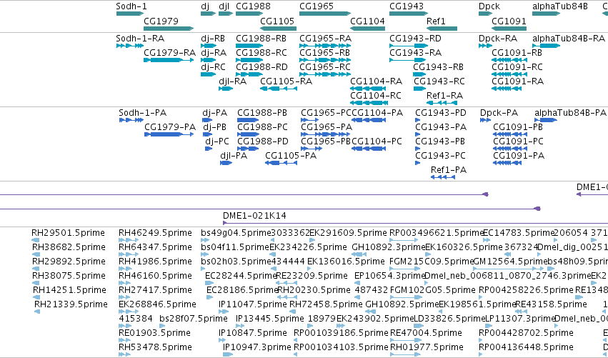Click the dj-PA protein label

(215, 113)
